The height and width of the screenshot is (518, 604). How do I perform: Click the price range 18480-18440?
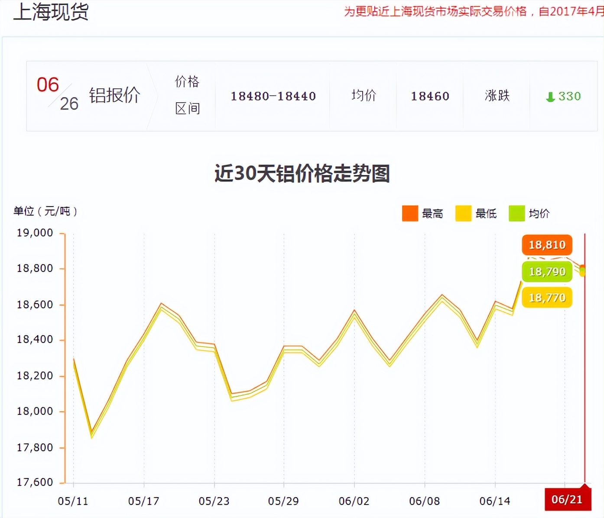tap(273, 96)
